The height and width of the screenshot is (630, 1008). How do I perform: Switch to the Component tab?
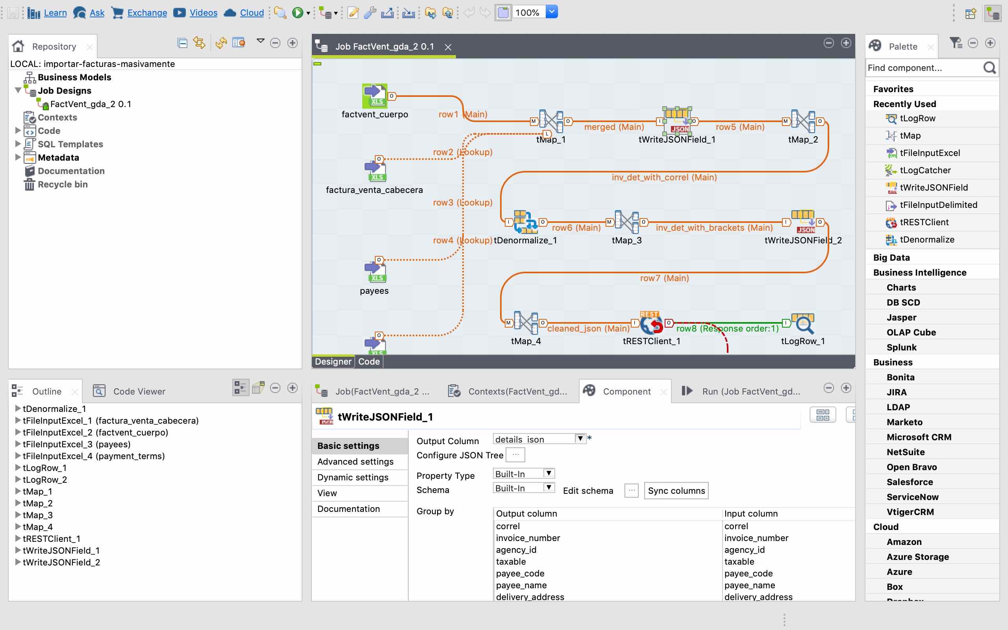627,391
